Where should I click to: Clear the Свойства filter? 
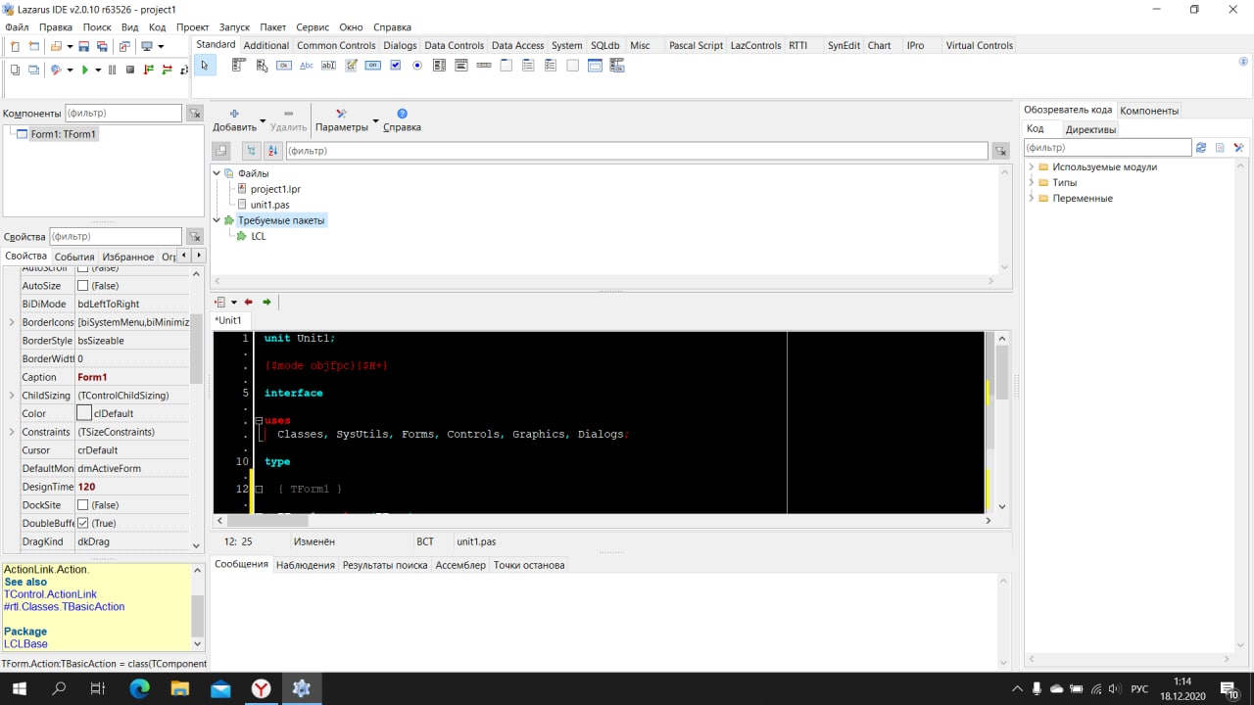195,237
